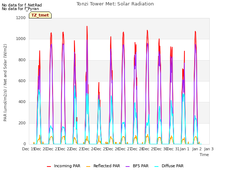
Task: Click the Dec 24 x-axis date label
Action: [x=88, y=149]
